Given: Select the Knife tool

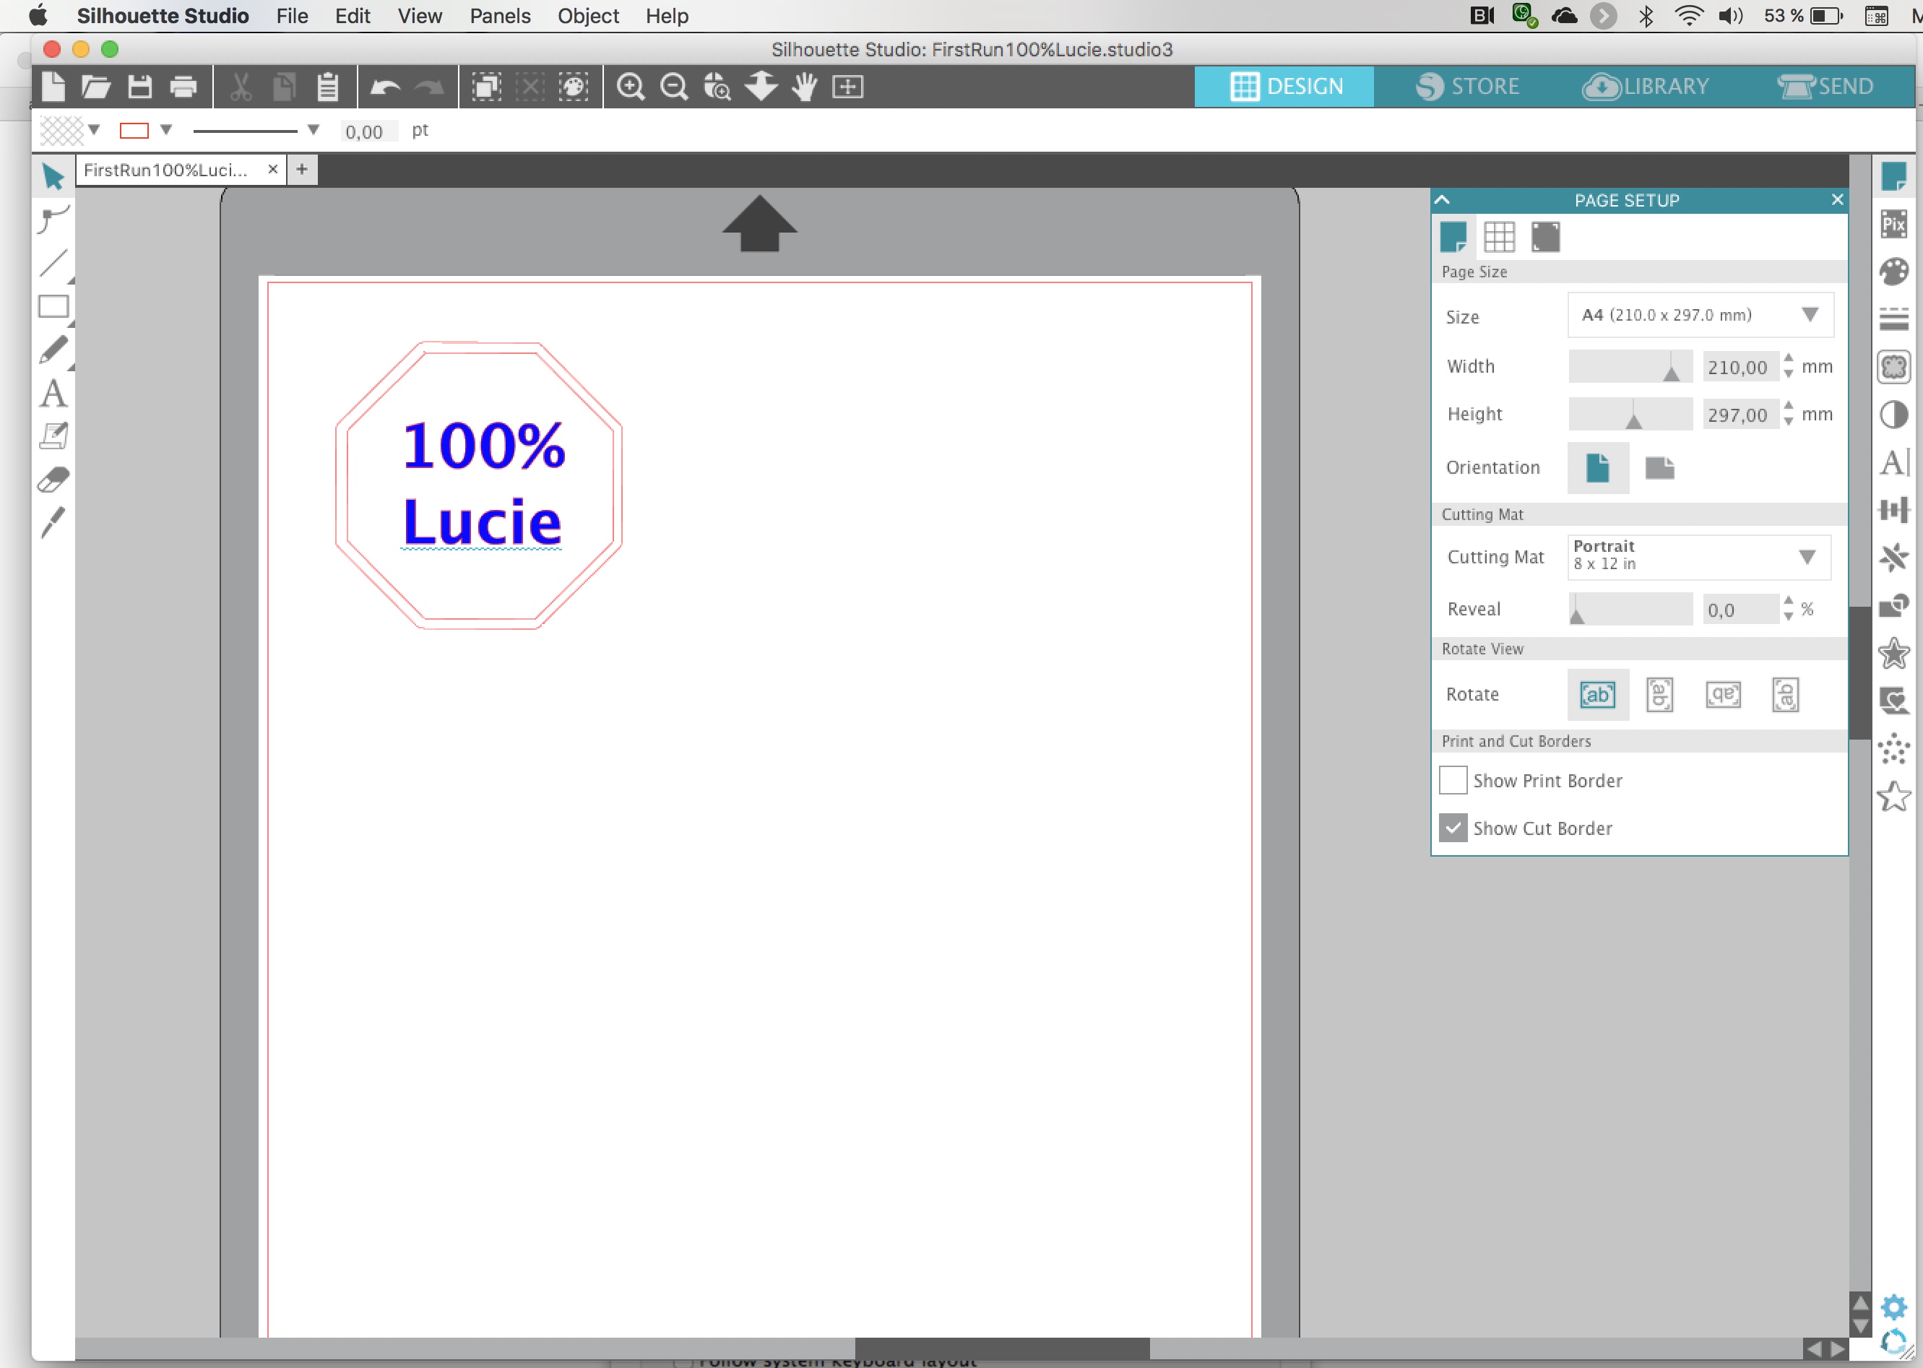Looking at the screenshot, I should coord(53,522).
